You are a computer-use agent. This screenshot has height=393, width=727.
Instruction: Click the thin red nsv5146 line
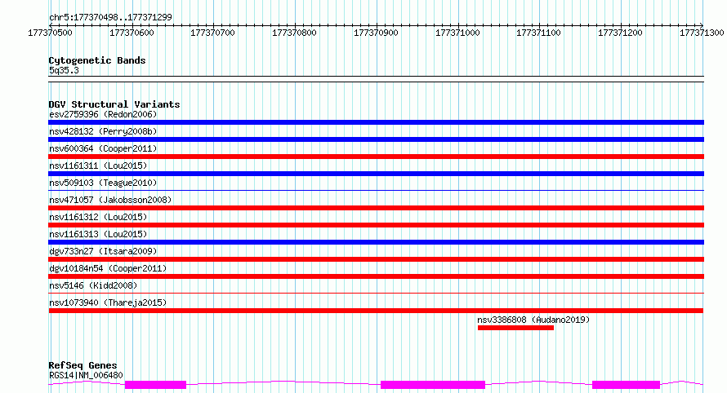tap(376, 293)
